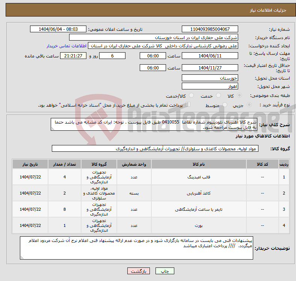This screenshot has height=281, width=296.
Task: Click the announcement date field 1404/06/04 - 08:03
Action: point(58,29)
